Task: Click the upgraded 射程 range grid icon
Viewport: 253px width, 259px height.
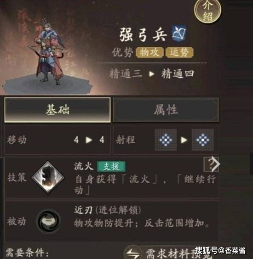Action: click(x=203, y=140)
